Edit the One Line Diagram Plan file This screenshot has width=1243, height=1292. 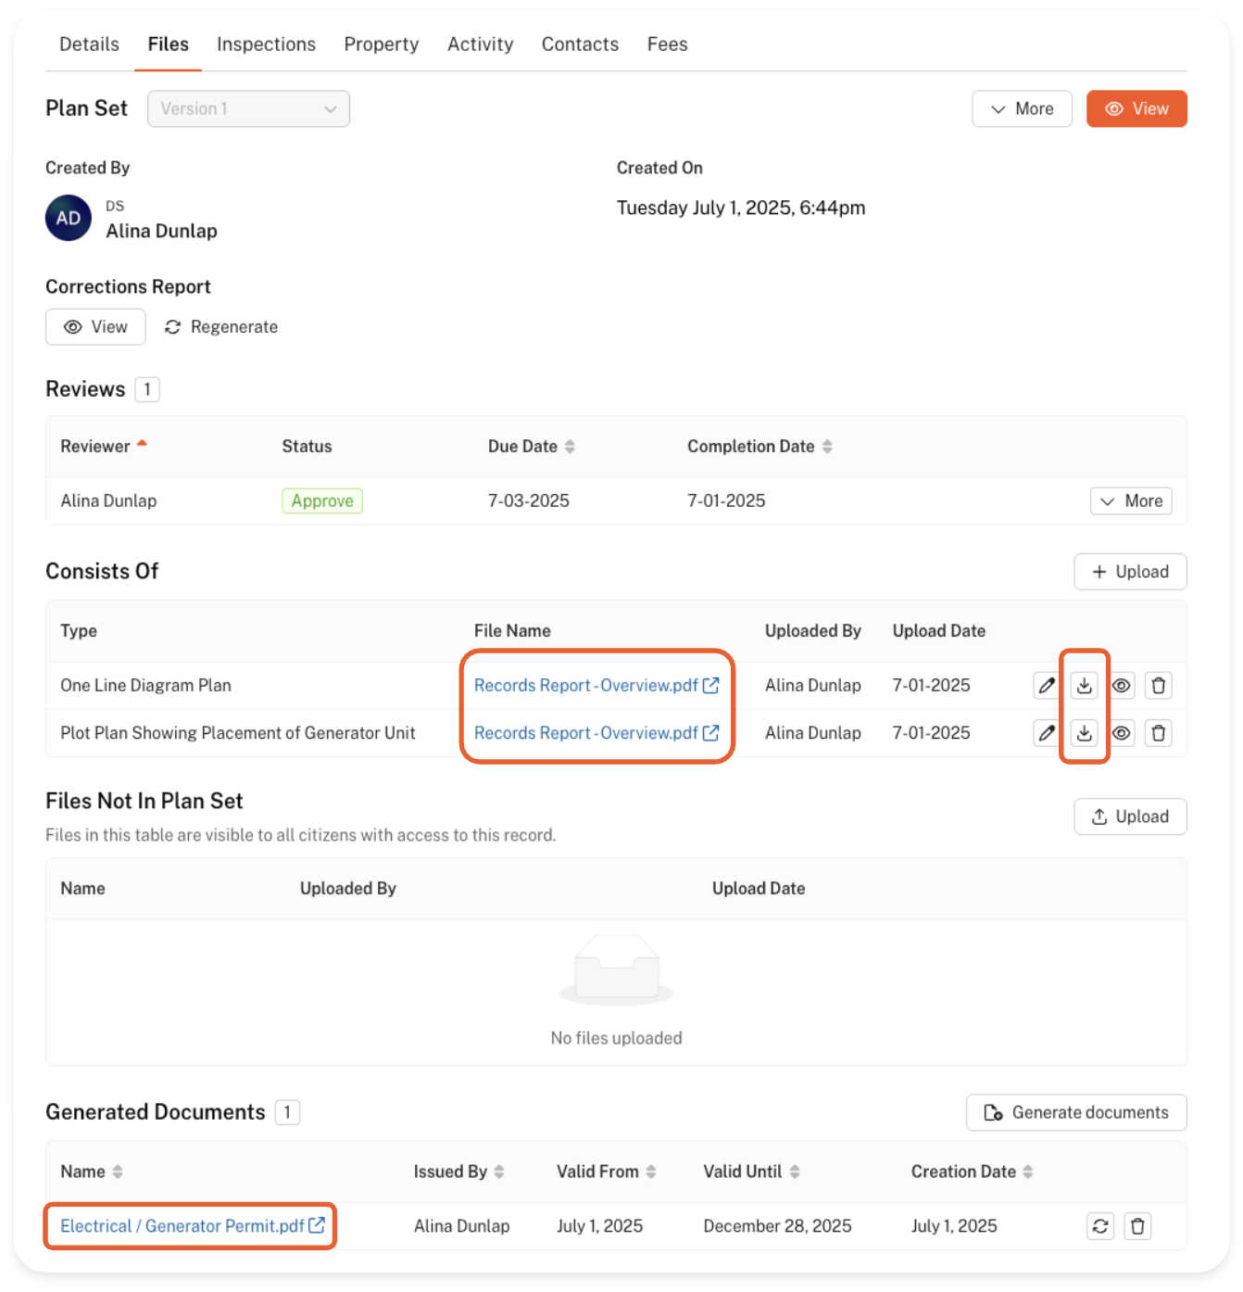point(1046,686)
